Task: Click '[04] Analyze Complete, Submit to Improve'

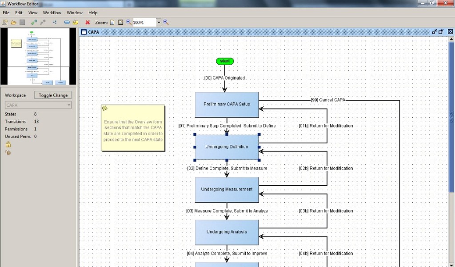Action: 227,253
